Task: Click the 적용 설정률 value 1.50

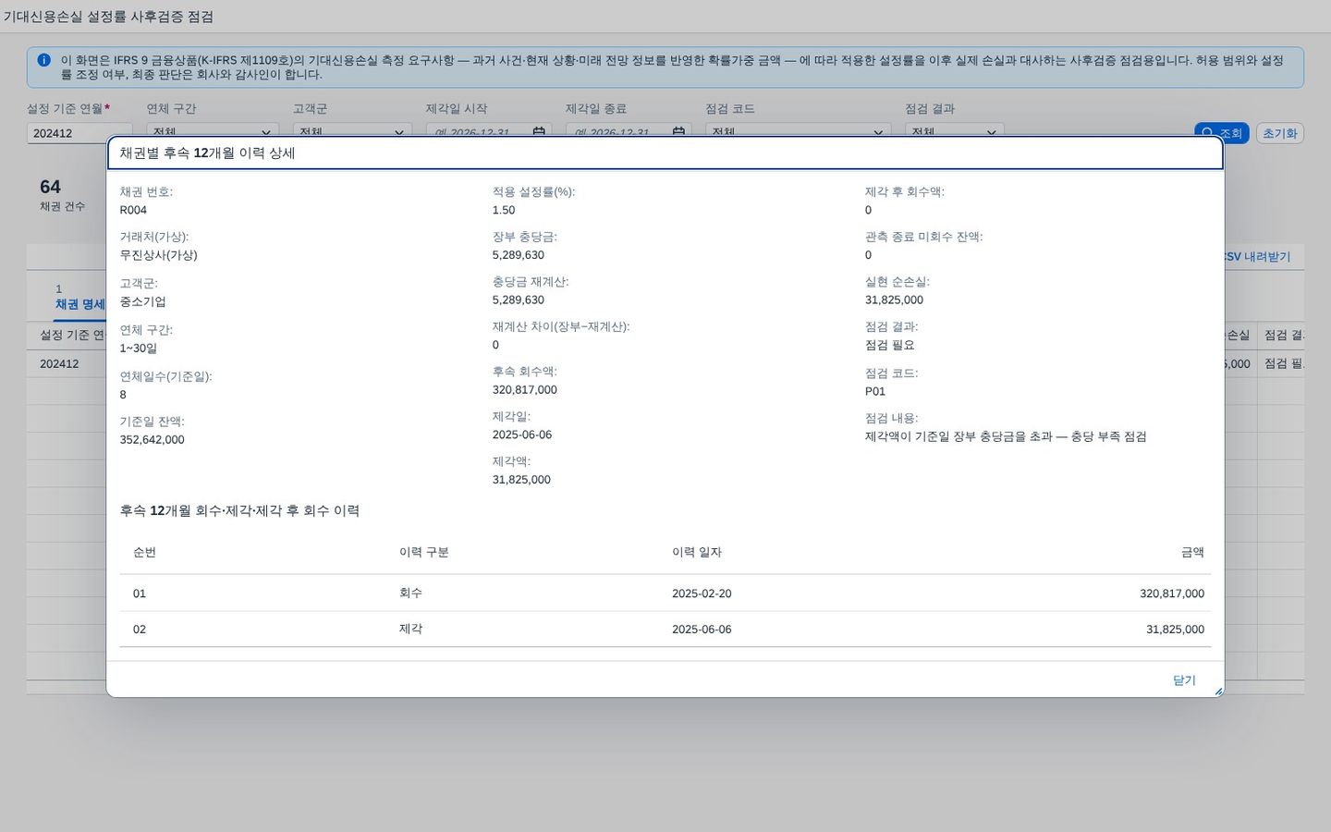Action: tap(504, 210)
